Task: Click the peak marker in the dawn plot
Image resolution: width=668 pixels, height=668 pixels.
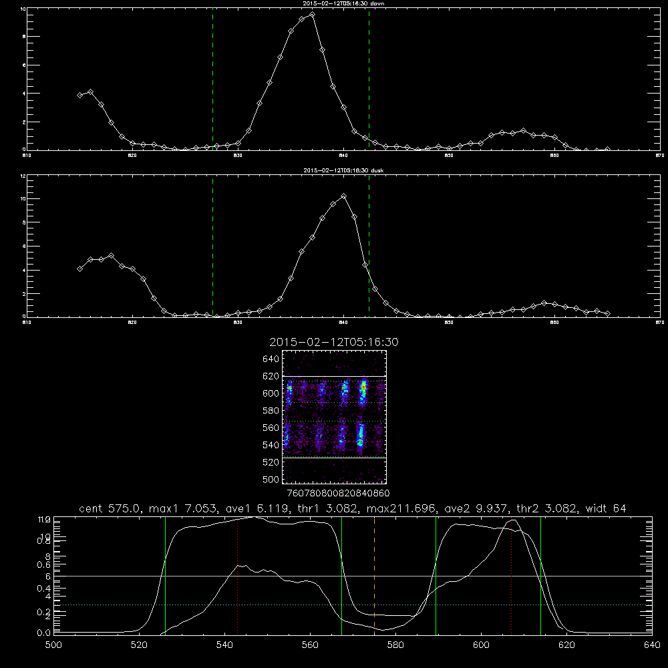Action: (312, 15)
